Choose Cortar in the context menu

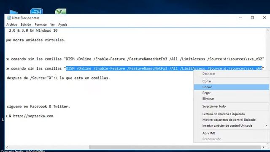point(232,81)
